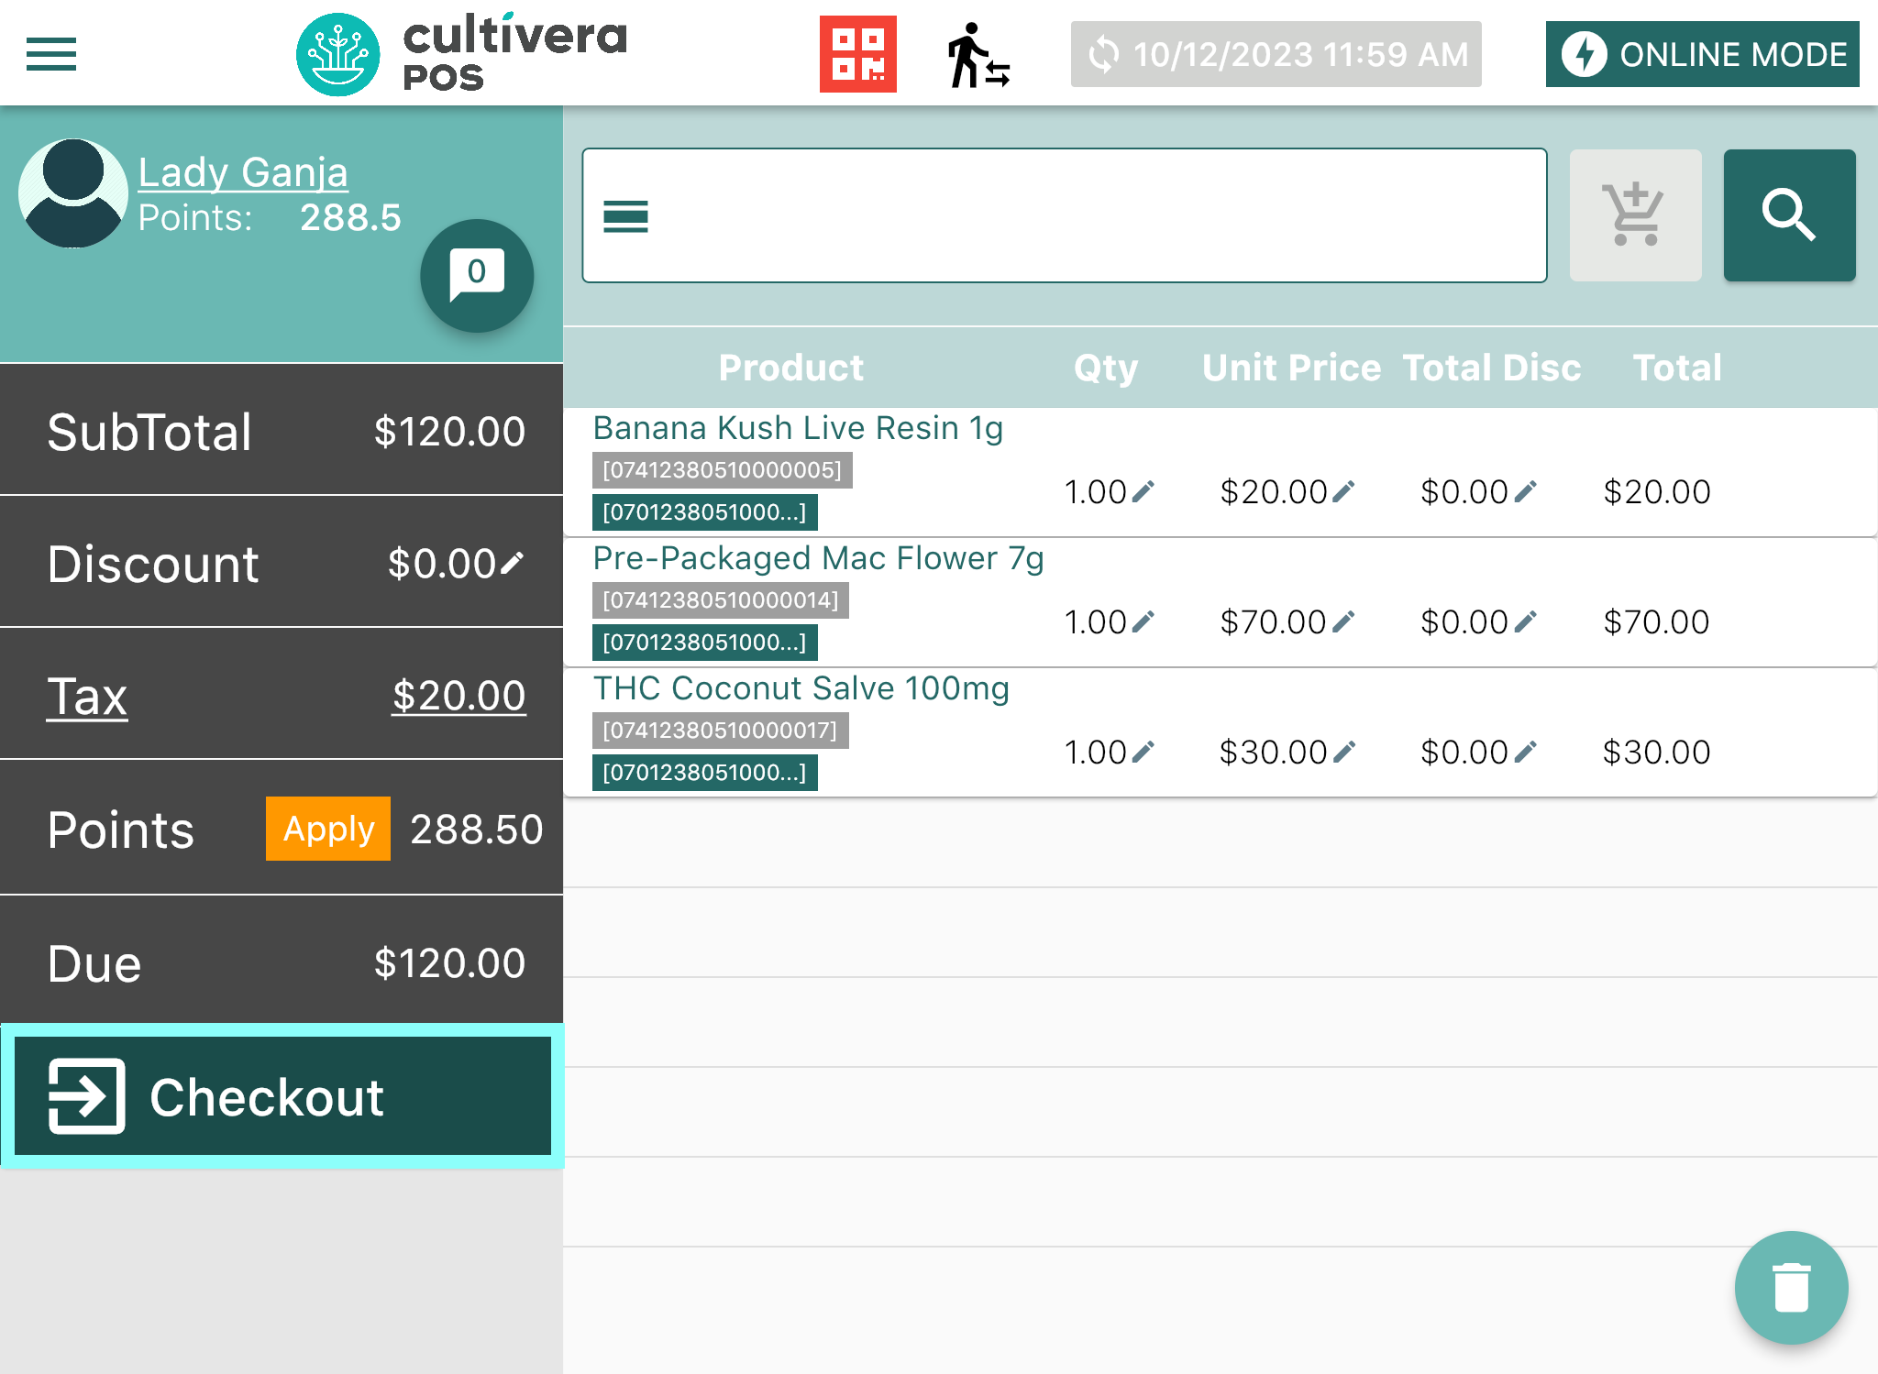Click the $20.00 total for Banana Kush

[1656, 492]
